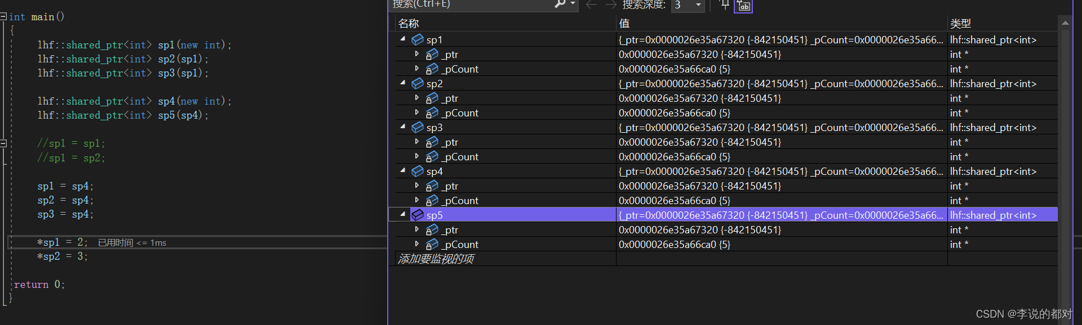Click the private field icon of sp3 _pCount
Viewport: 1082px width, 325px height.
coord(432,156)
